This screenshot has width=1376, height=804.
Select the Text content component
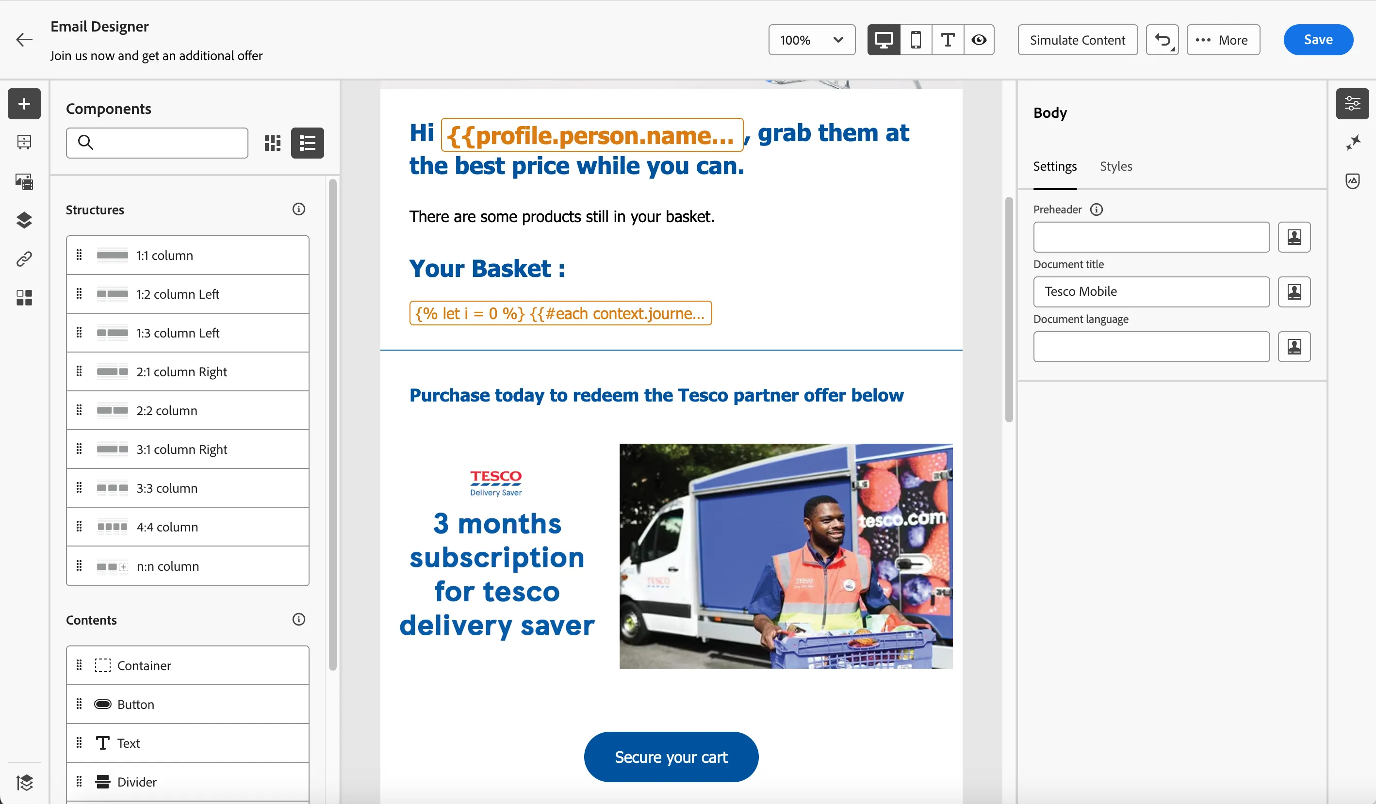(187, 743)
